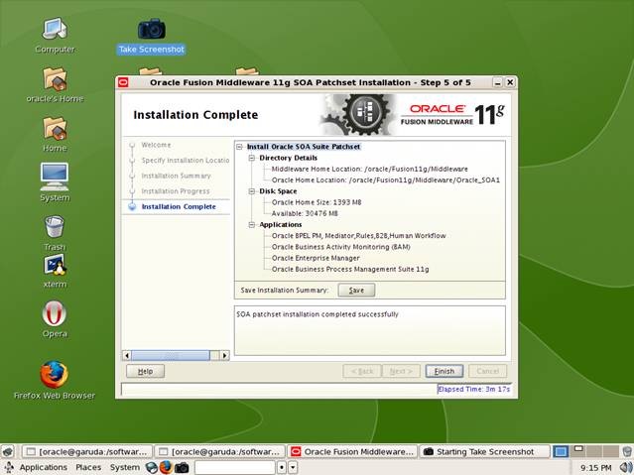634x475 pixels.
Task: Switch to second oracle@garuda terminal taskbar window
Action: click(x=220, y=451)
